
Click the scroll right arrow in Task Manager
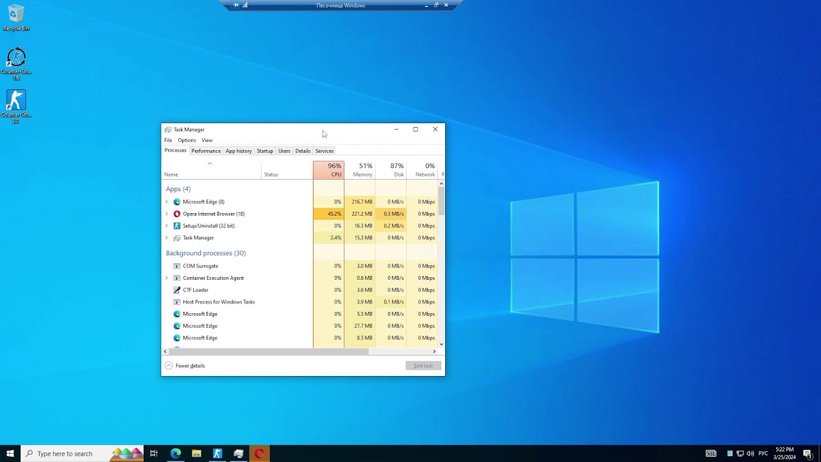(x=434, y=352)
